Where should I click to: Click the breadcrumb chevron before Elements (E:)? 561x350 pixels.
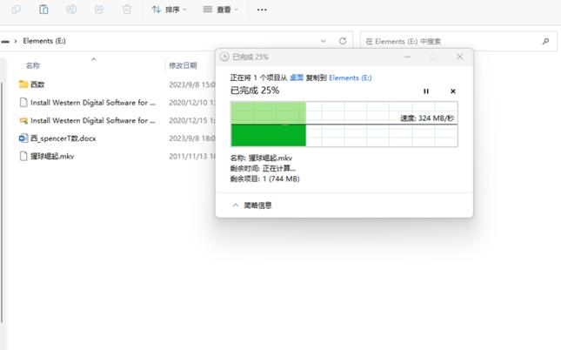[x=16, y=41]
